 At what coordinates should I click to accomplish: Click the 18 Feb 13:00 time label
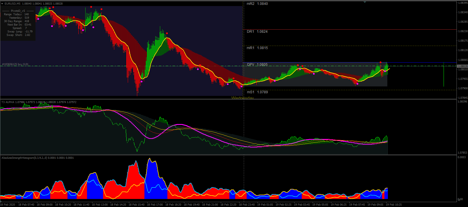(100, 205)
